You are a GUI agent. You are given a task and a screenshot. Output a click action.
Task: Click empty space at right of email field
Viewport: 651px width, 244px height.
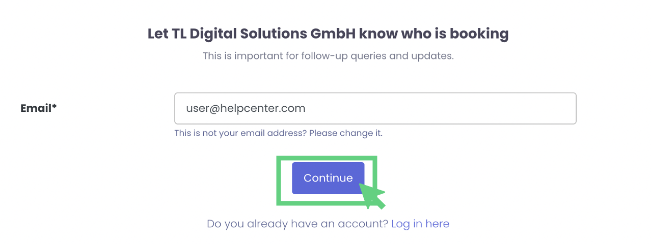pos(484,108)
